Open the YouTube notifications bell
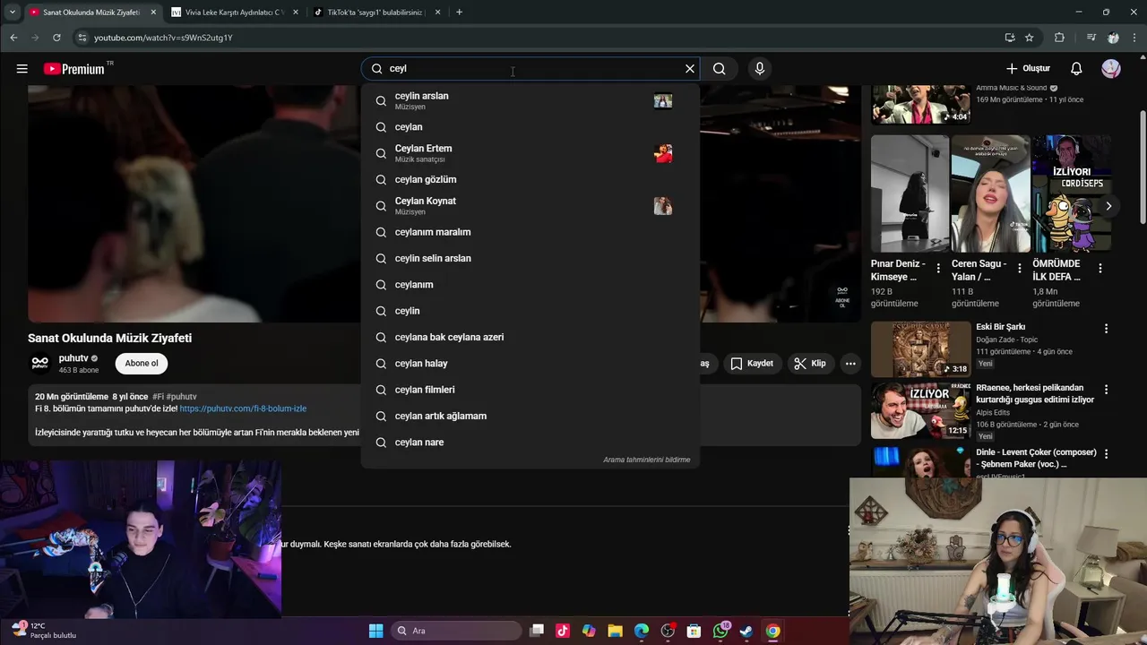Viewport: 1147px width, 645px height. pos(1077,69)
